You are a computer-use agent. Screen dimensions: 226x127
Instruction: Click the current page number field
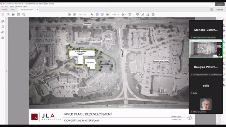click(80, 14)
